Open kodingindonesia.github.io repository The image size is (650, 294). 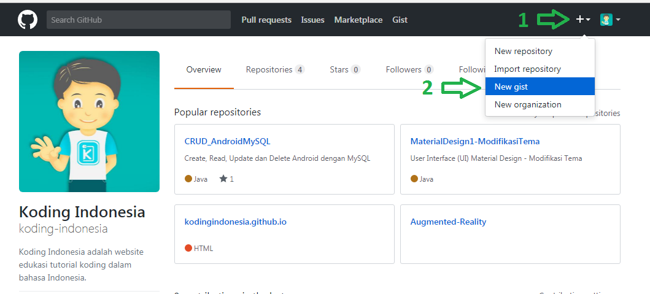pyautogui.click(x=236, y=222)
